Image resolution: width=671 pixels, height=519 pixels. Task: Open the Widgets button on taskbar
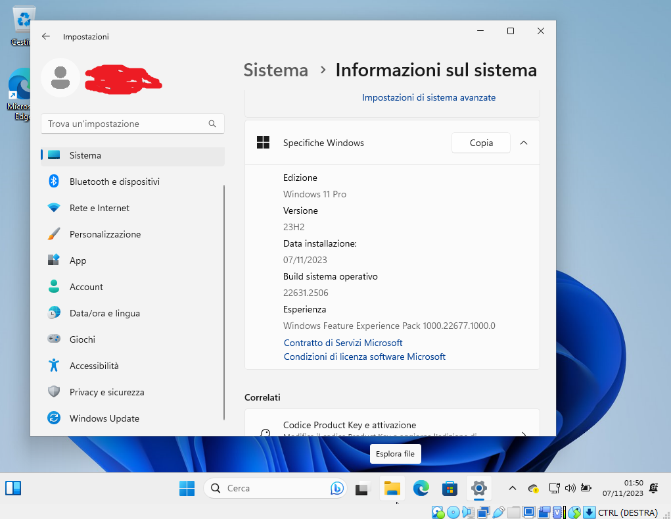click(x=13, y=488)
